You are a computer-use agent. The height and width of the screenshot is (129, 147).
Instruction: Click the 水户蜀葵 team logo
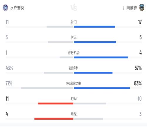5,8
